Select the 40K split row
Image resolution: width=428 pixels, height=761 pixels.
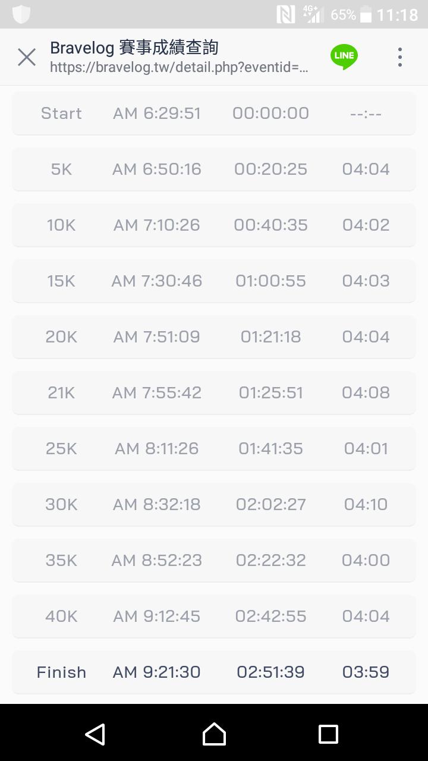click(214, 616)
